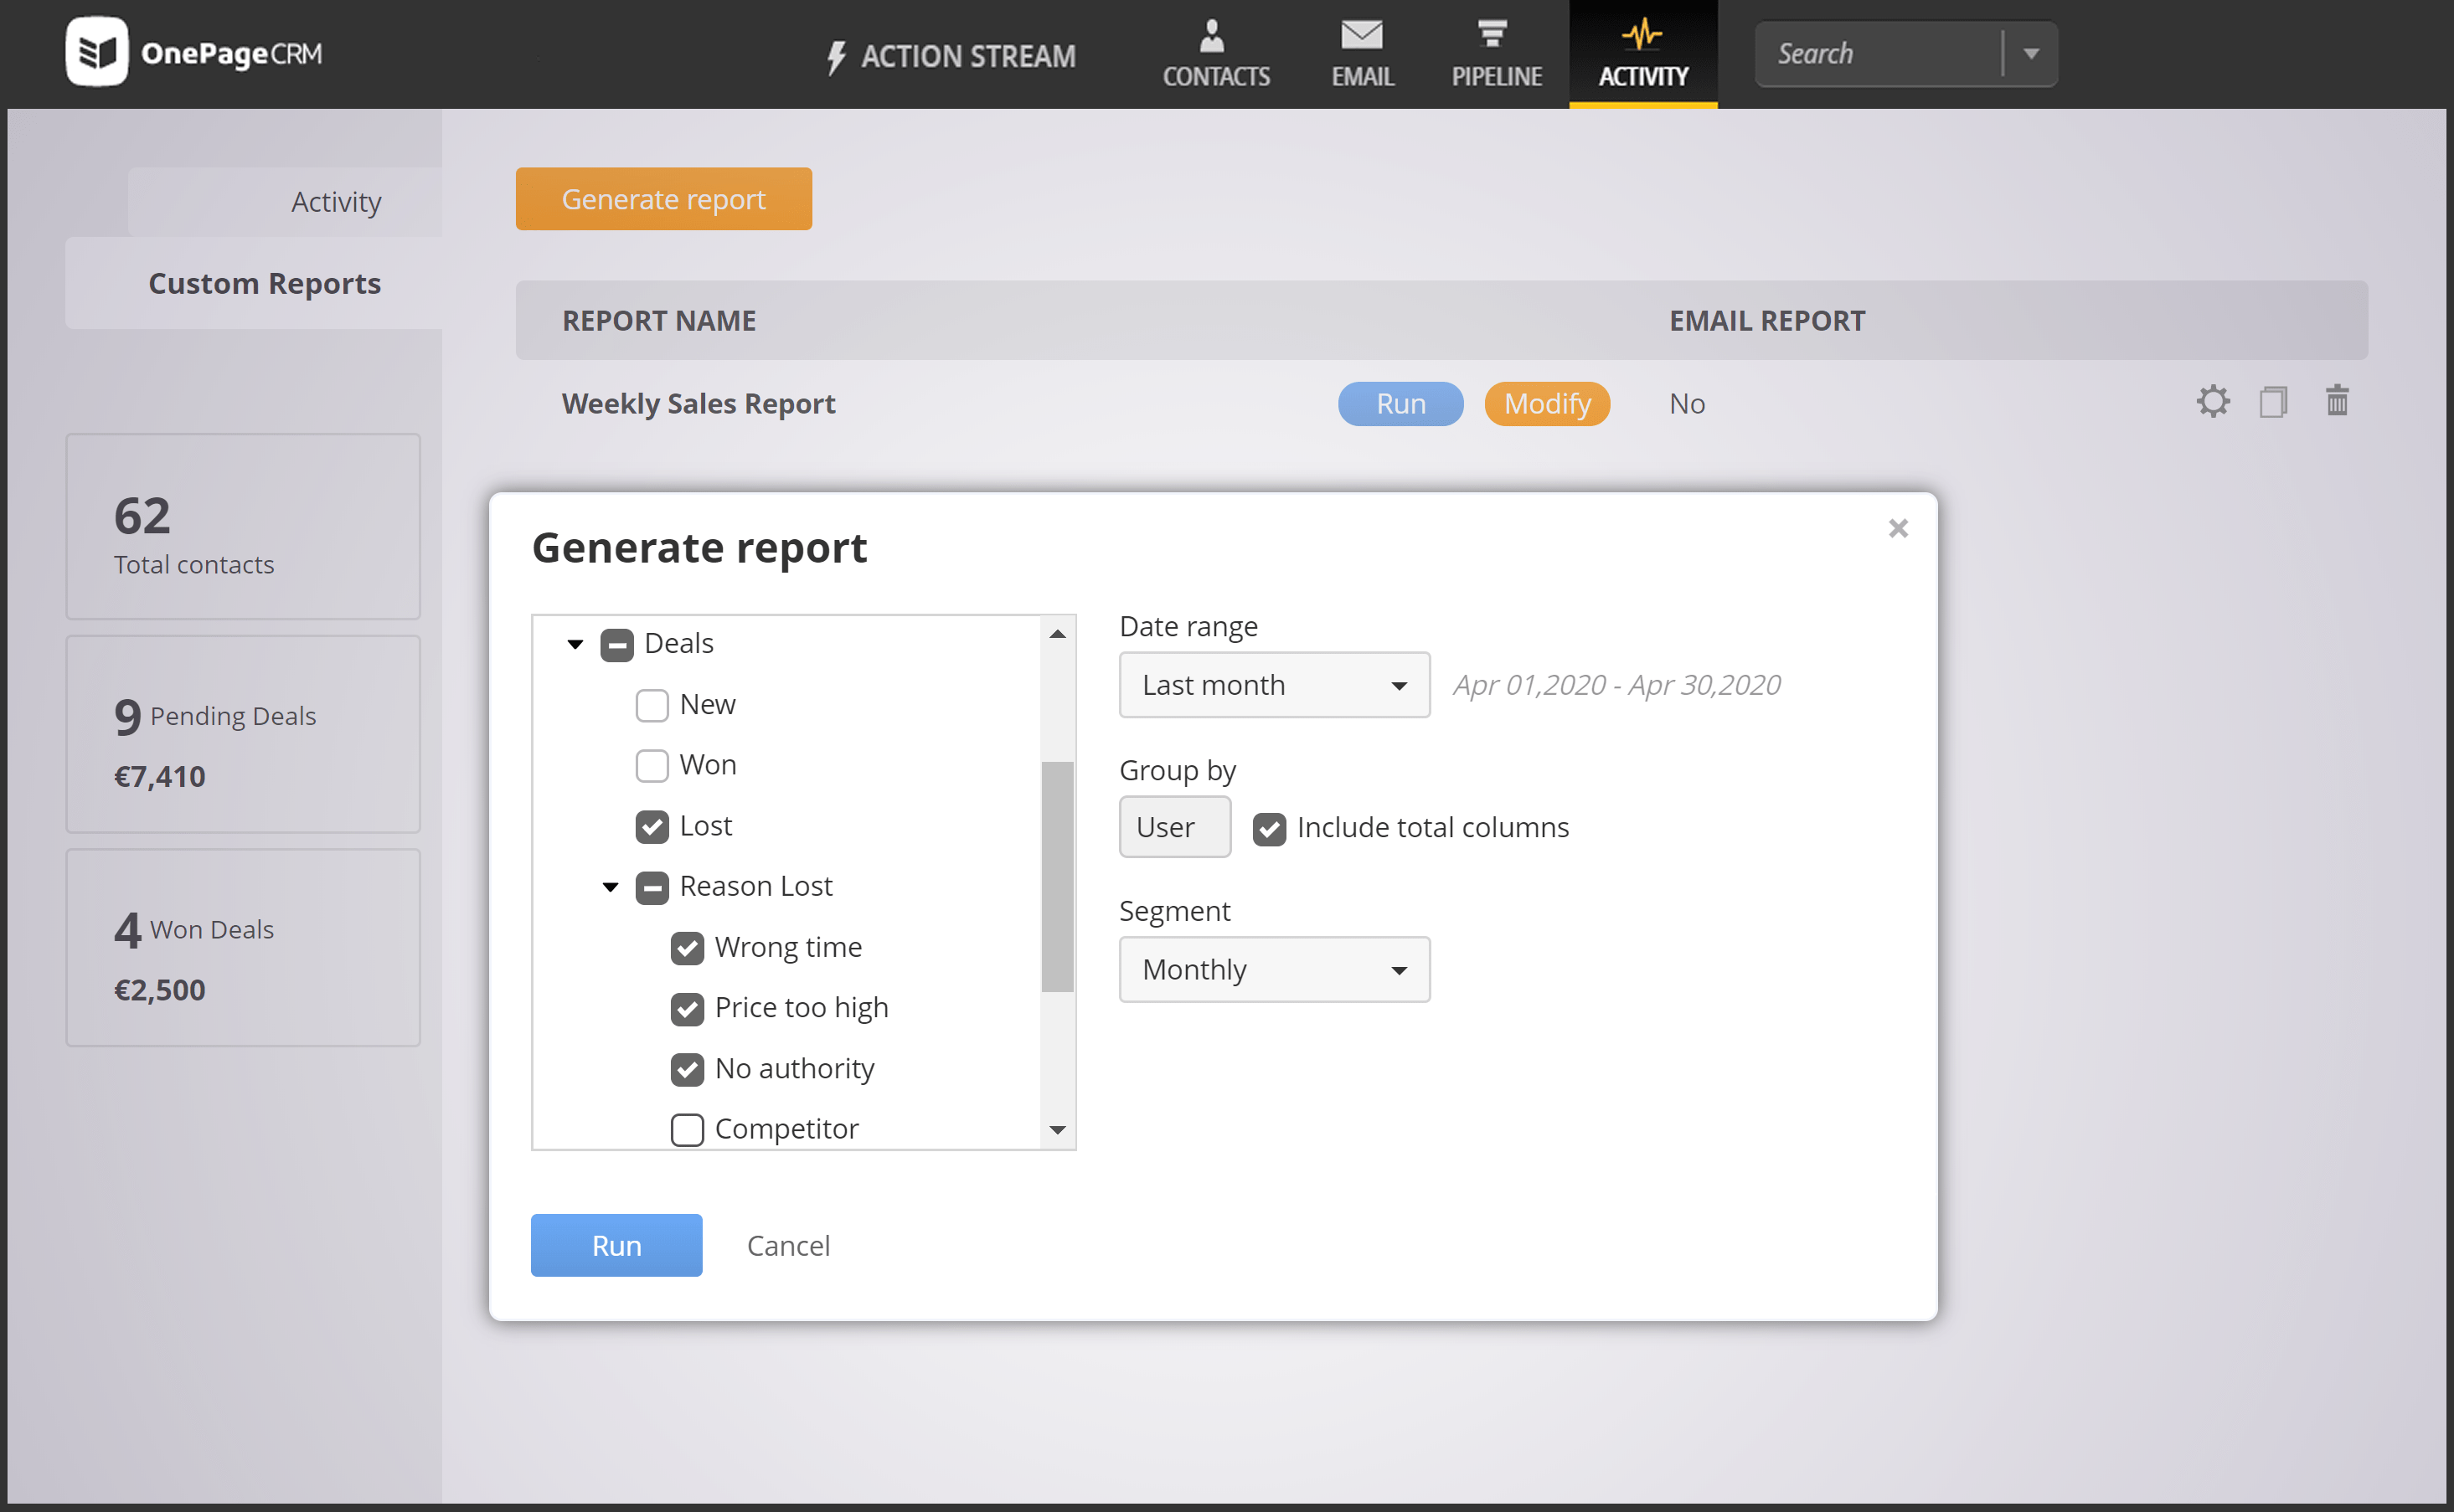This screenshot has width=2454, height=1512.
Task: Collapse the Deals tree node
Action: point(575,644)
